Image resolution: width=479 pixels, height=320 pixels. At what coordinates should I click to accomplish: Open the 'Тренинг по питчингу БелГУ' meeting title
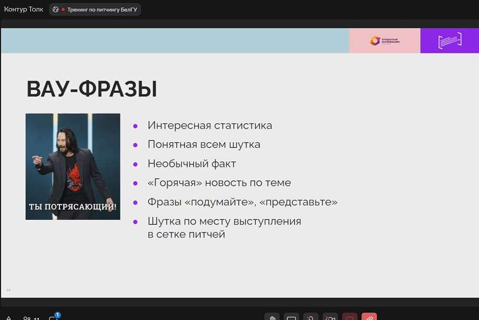[102, 10]
